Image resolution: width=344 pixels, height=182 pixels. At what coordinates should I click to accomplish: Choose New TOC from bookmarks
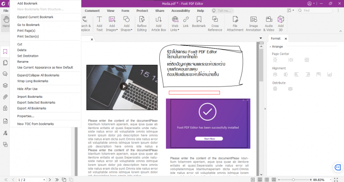[35, 124]
